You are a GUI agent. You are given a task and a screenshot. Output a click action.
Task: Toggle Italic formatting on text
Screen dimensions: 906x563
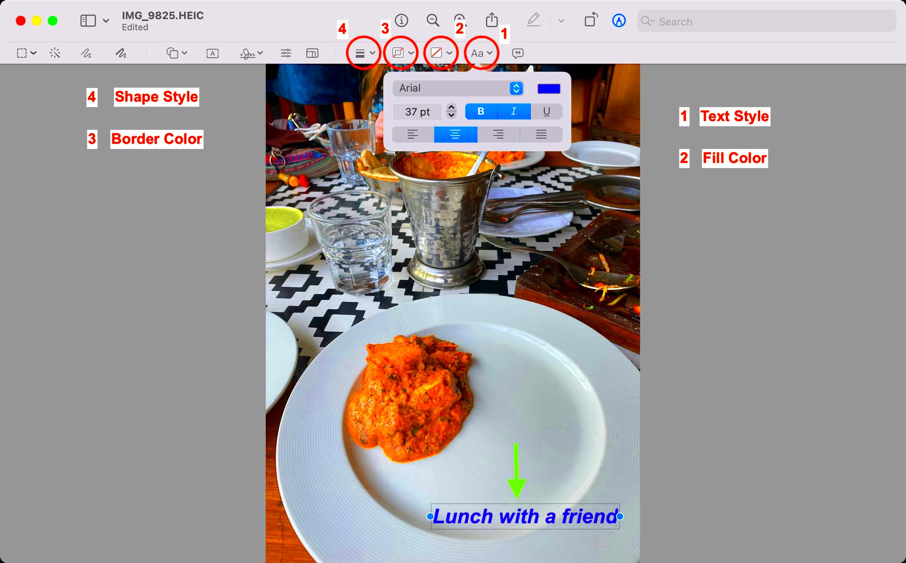tap(513, 111)
